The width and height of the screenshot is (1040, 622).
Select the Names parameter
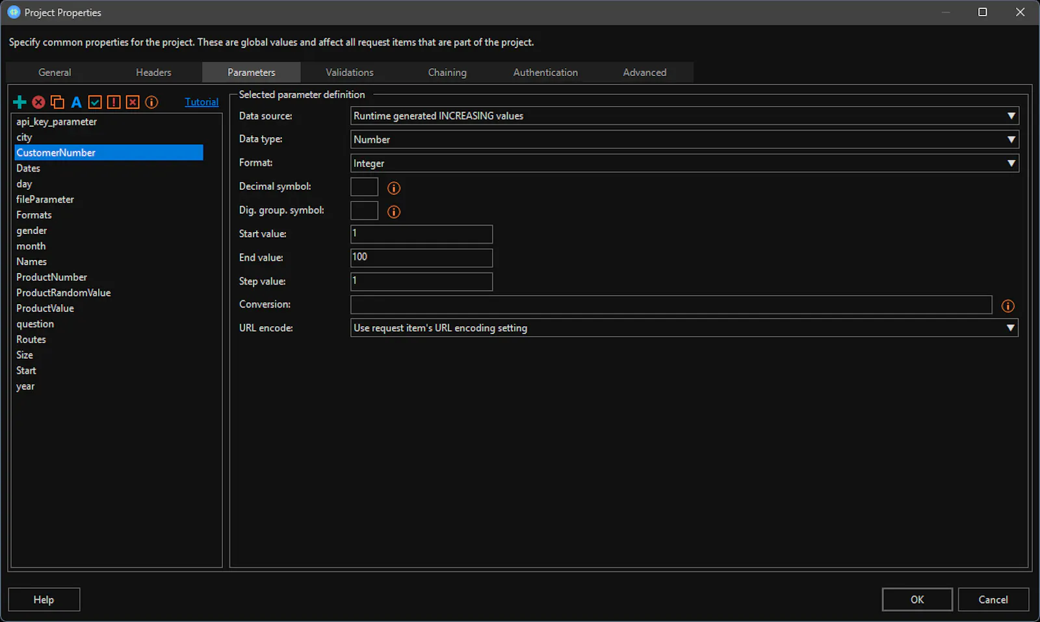(109, 262)
